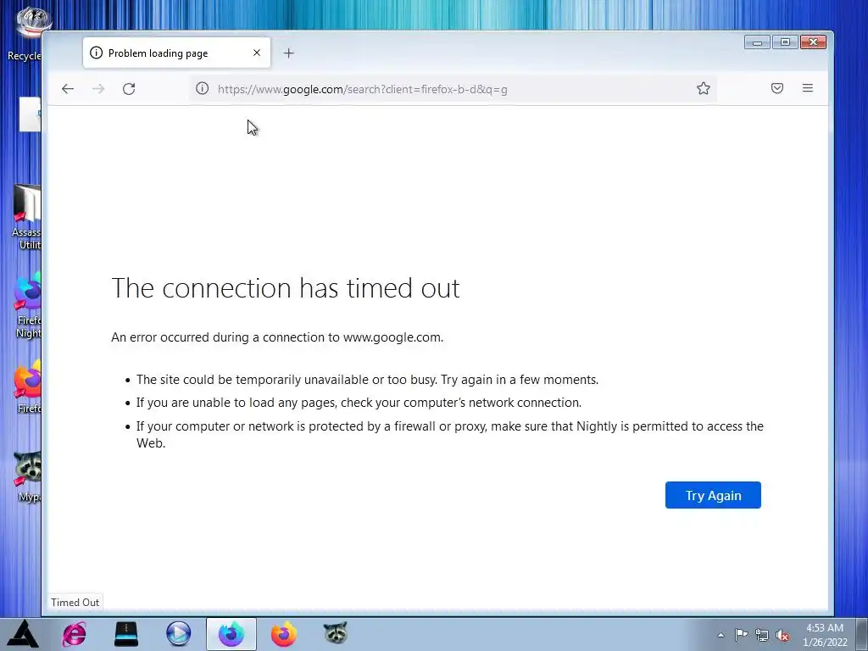The height and width of the screenshot is (651, 868).
Task: Open a new tab
Action: pyautogui.click(x=288, y=53)
